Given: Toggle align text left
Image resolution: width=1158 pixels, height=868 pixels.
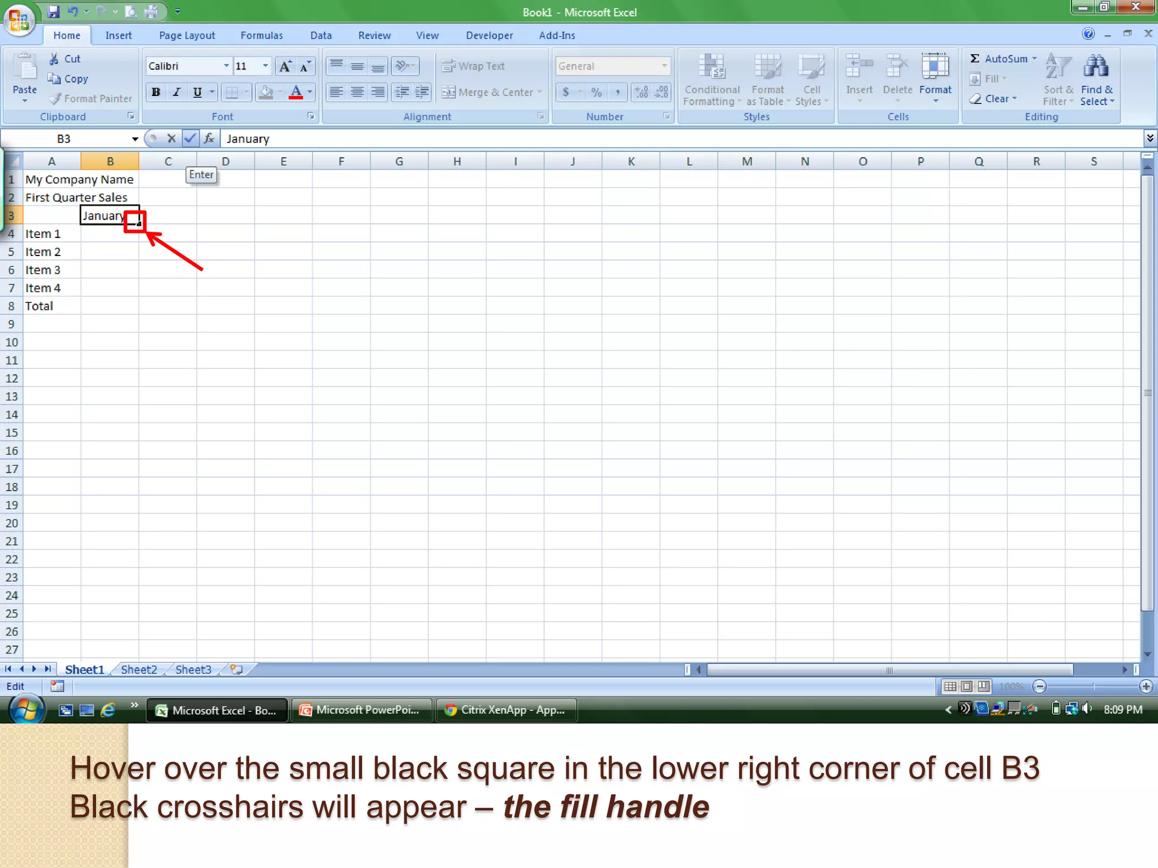Looking at the screenshot, I should [x=336, y=92].
